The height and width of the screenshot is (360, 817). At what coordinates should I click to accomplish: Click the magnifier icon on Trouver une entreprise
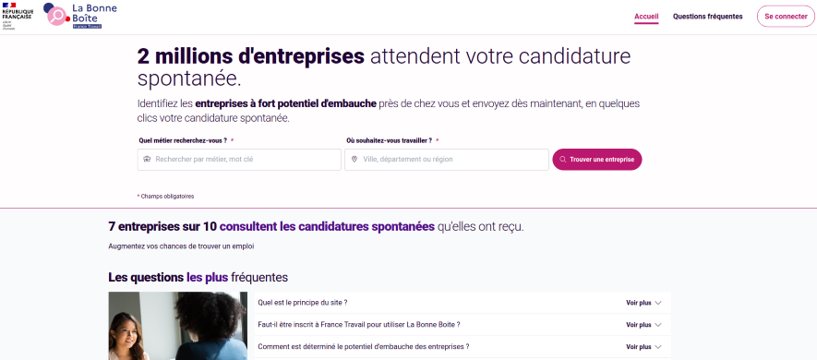coord(563,160)
